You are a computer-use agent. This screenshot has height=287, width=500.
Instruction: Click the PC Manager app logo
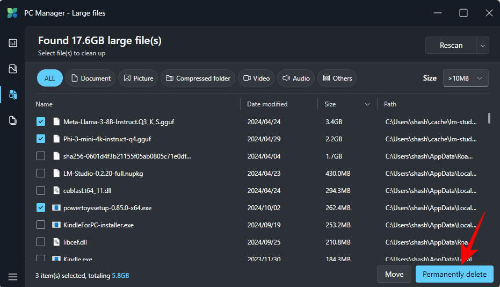click(x=12, y=13)
